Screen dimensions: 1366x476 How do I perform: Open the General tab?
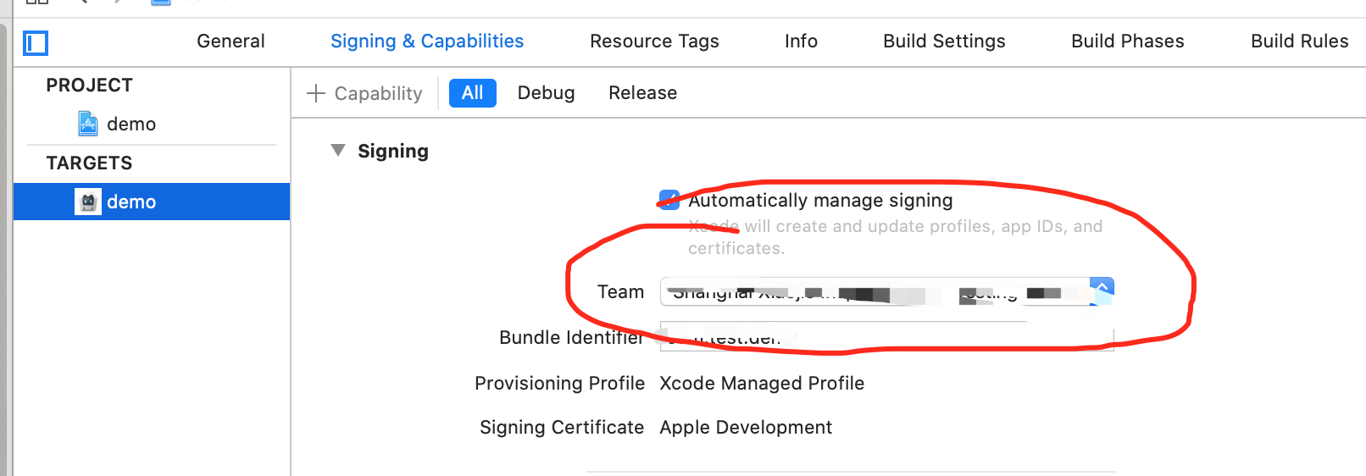click(230, 42)
